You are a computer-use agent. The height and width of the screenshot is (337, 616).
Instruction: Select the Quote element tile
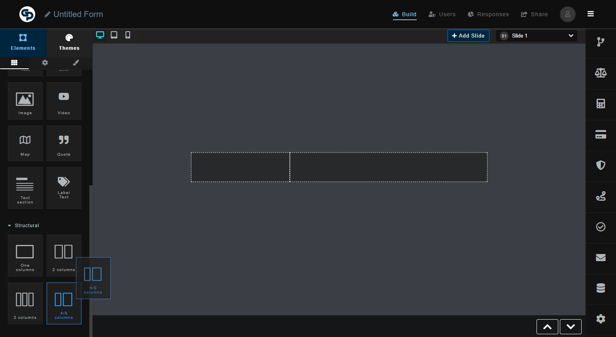[64, 143]
